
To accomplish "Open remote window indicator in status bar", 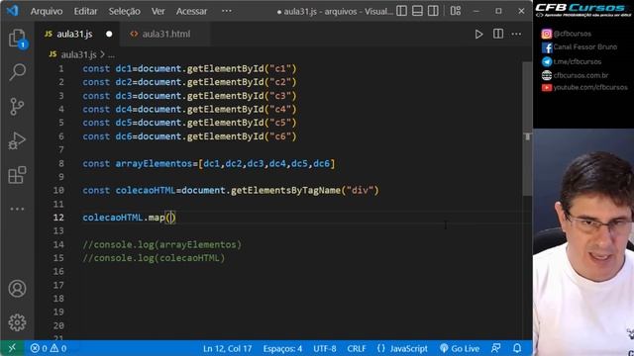I will [12, 348].
